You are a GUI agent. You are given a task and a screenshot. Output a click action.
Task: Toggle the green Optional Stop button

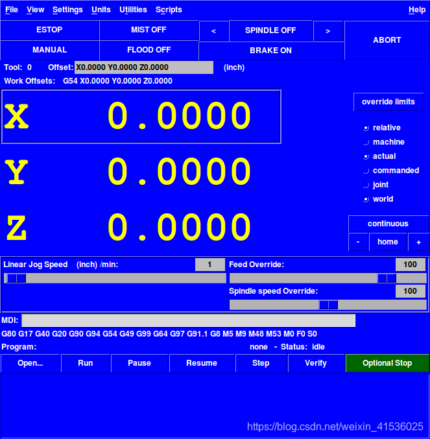tap(387, 363)
